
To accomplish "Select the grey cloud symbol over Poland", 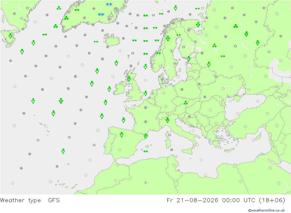I will pyautogui.click(x=182, y=89).
